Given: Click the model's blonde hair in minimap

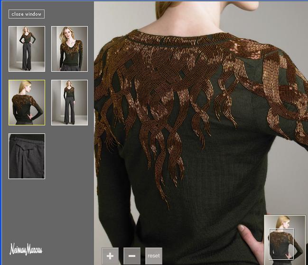Looking at the screenshot, I should point(285,221).
